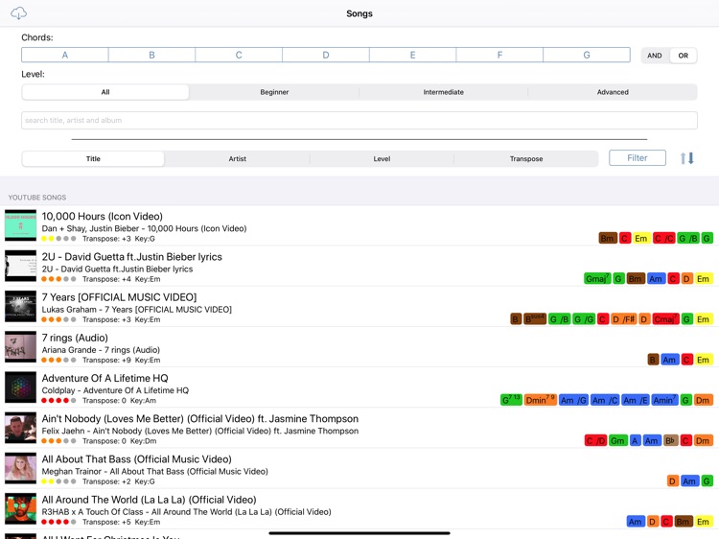
Task: Switch chord matching to OR
Action: [x=684, y=56]
